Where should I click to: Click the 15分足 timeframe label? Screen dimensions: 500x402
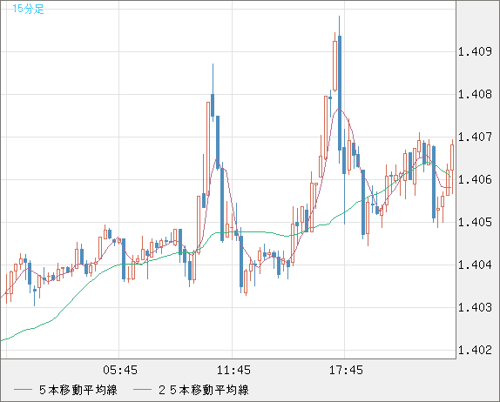tap(28, 9)
